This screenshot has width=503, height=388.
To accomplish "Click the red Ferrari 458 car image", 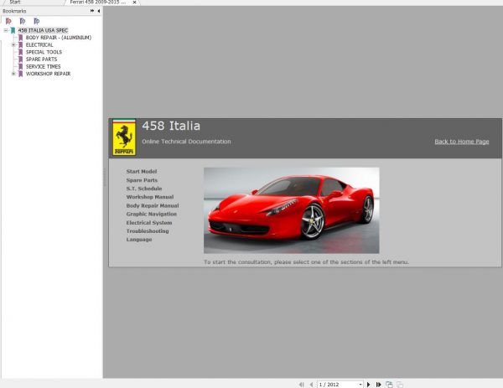I will coord(291,210).
